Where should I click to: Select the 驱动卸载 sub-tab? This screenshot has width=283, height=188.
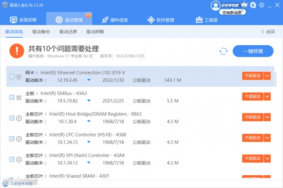pyautogui.click(x=95, y=32)
